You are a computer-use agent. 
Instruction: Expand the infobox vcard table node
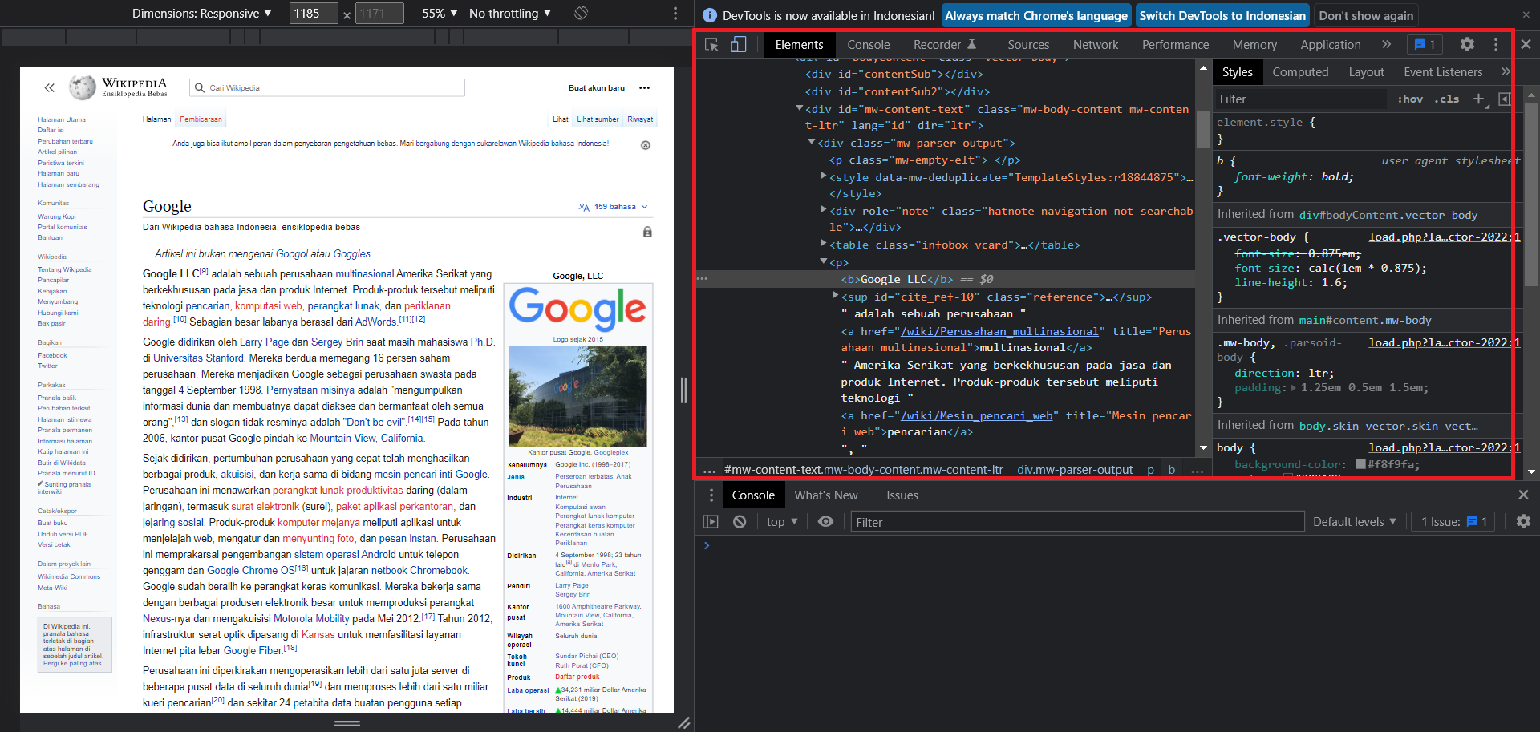[824, 244]
